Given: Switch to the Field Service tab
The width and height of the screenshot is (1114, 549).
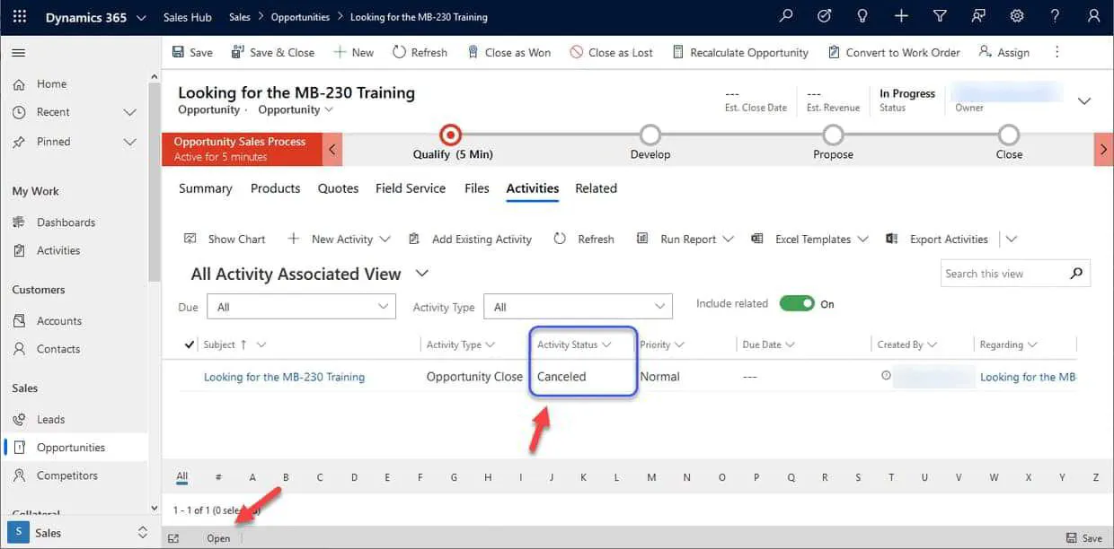Looking at the screenshot, I should 411,188.
